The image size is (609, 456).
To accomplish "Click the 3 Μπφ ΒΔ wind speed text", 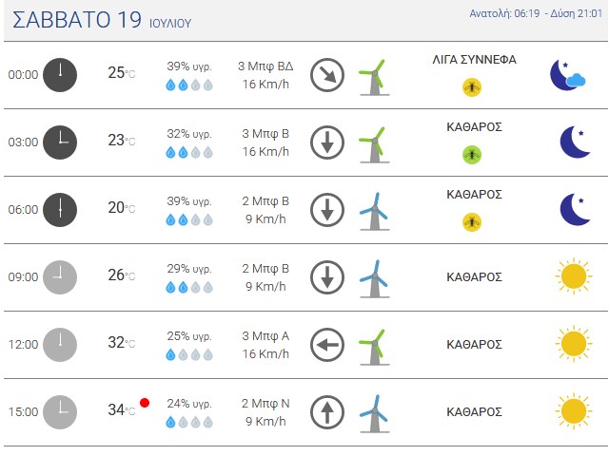I will click(x=265, y=66).
